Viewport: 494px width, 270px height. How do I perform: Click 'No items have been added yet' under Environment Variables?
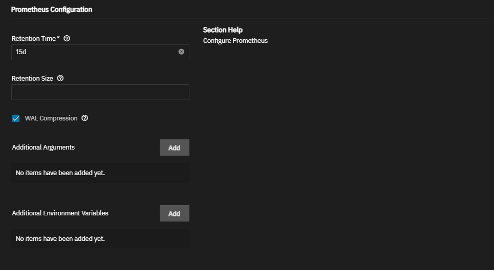tap(60, 238)
